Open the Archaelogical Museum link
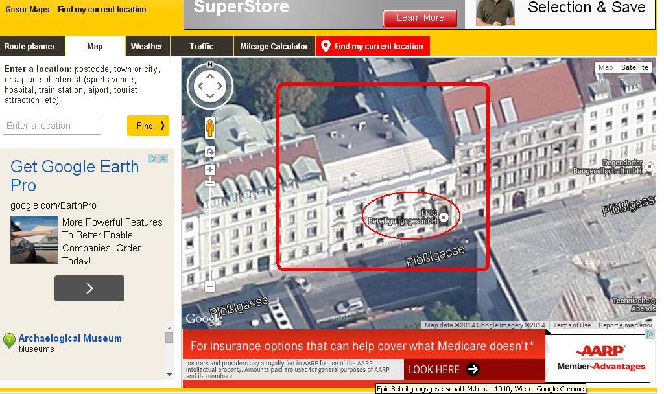The height and width of the screenshot is (394, 664). (x=70, y=338)
